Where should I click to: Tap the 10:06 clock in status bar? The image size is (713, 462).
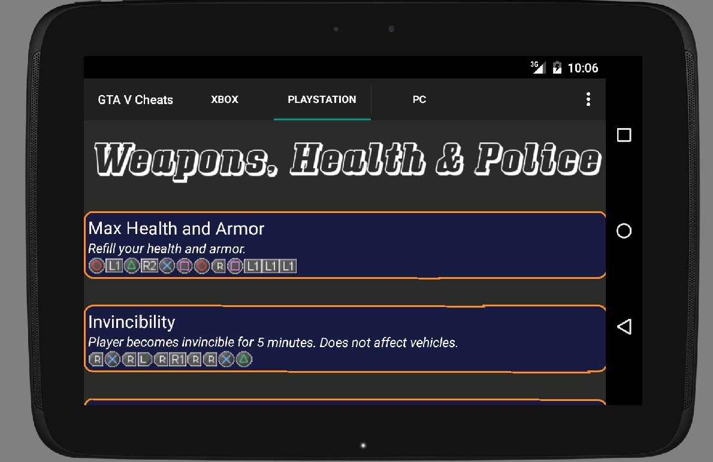[x=583, y=68]
